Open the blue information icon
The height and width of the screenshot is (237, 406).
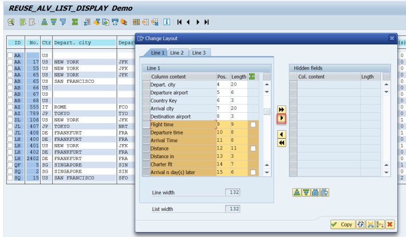coord(167,22)
